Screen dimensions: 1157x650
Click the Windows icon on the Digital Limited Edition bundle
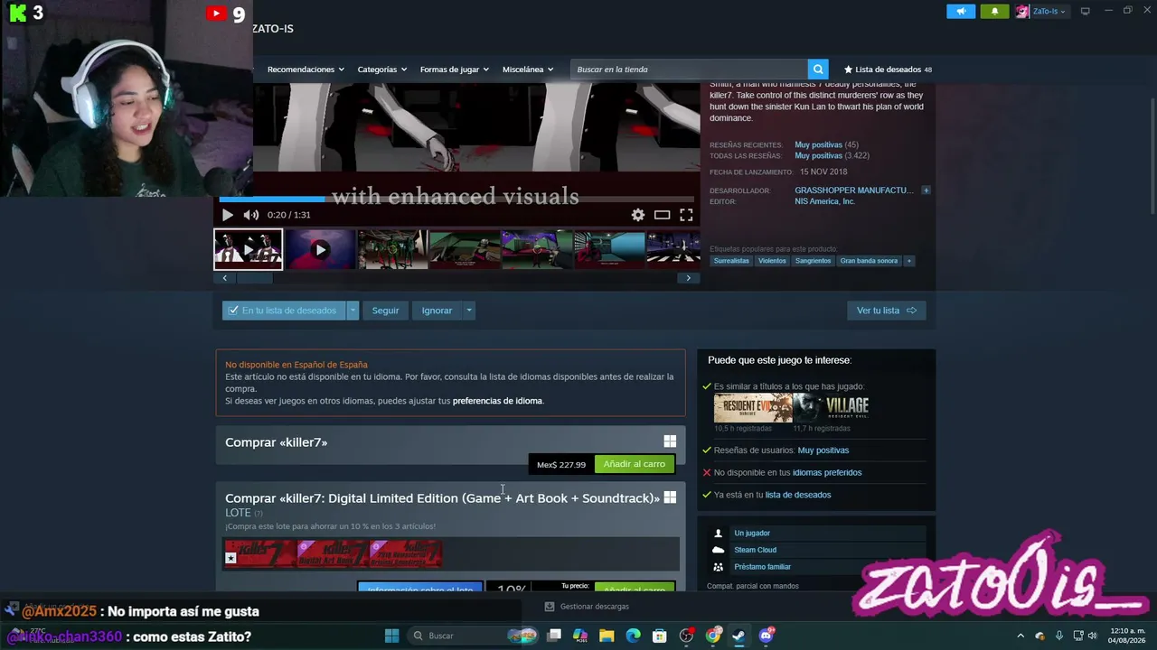click(670, 497)
